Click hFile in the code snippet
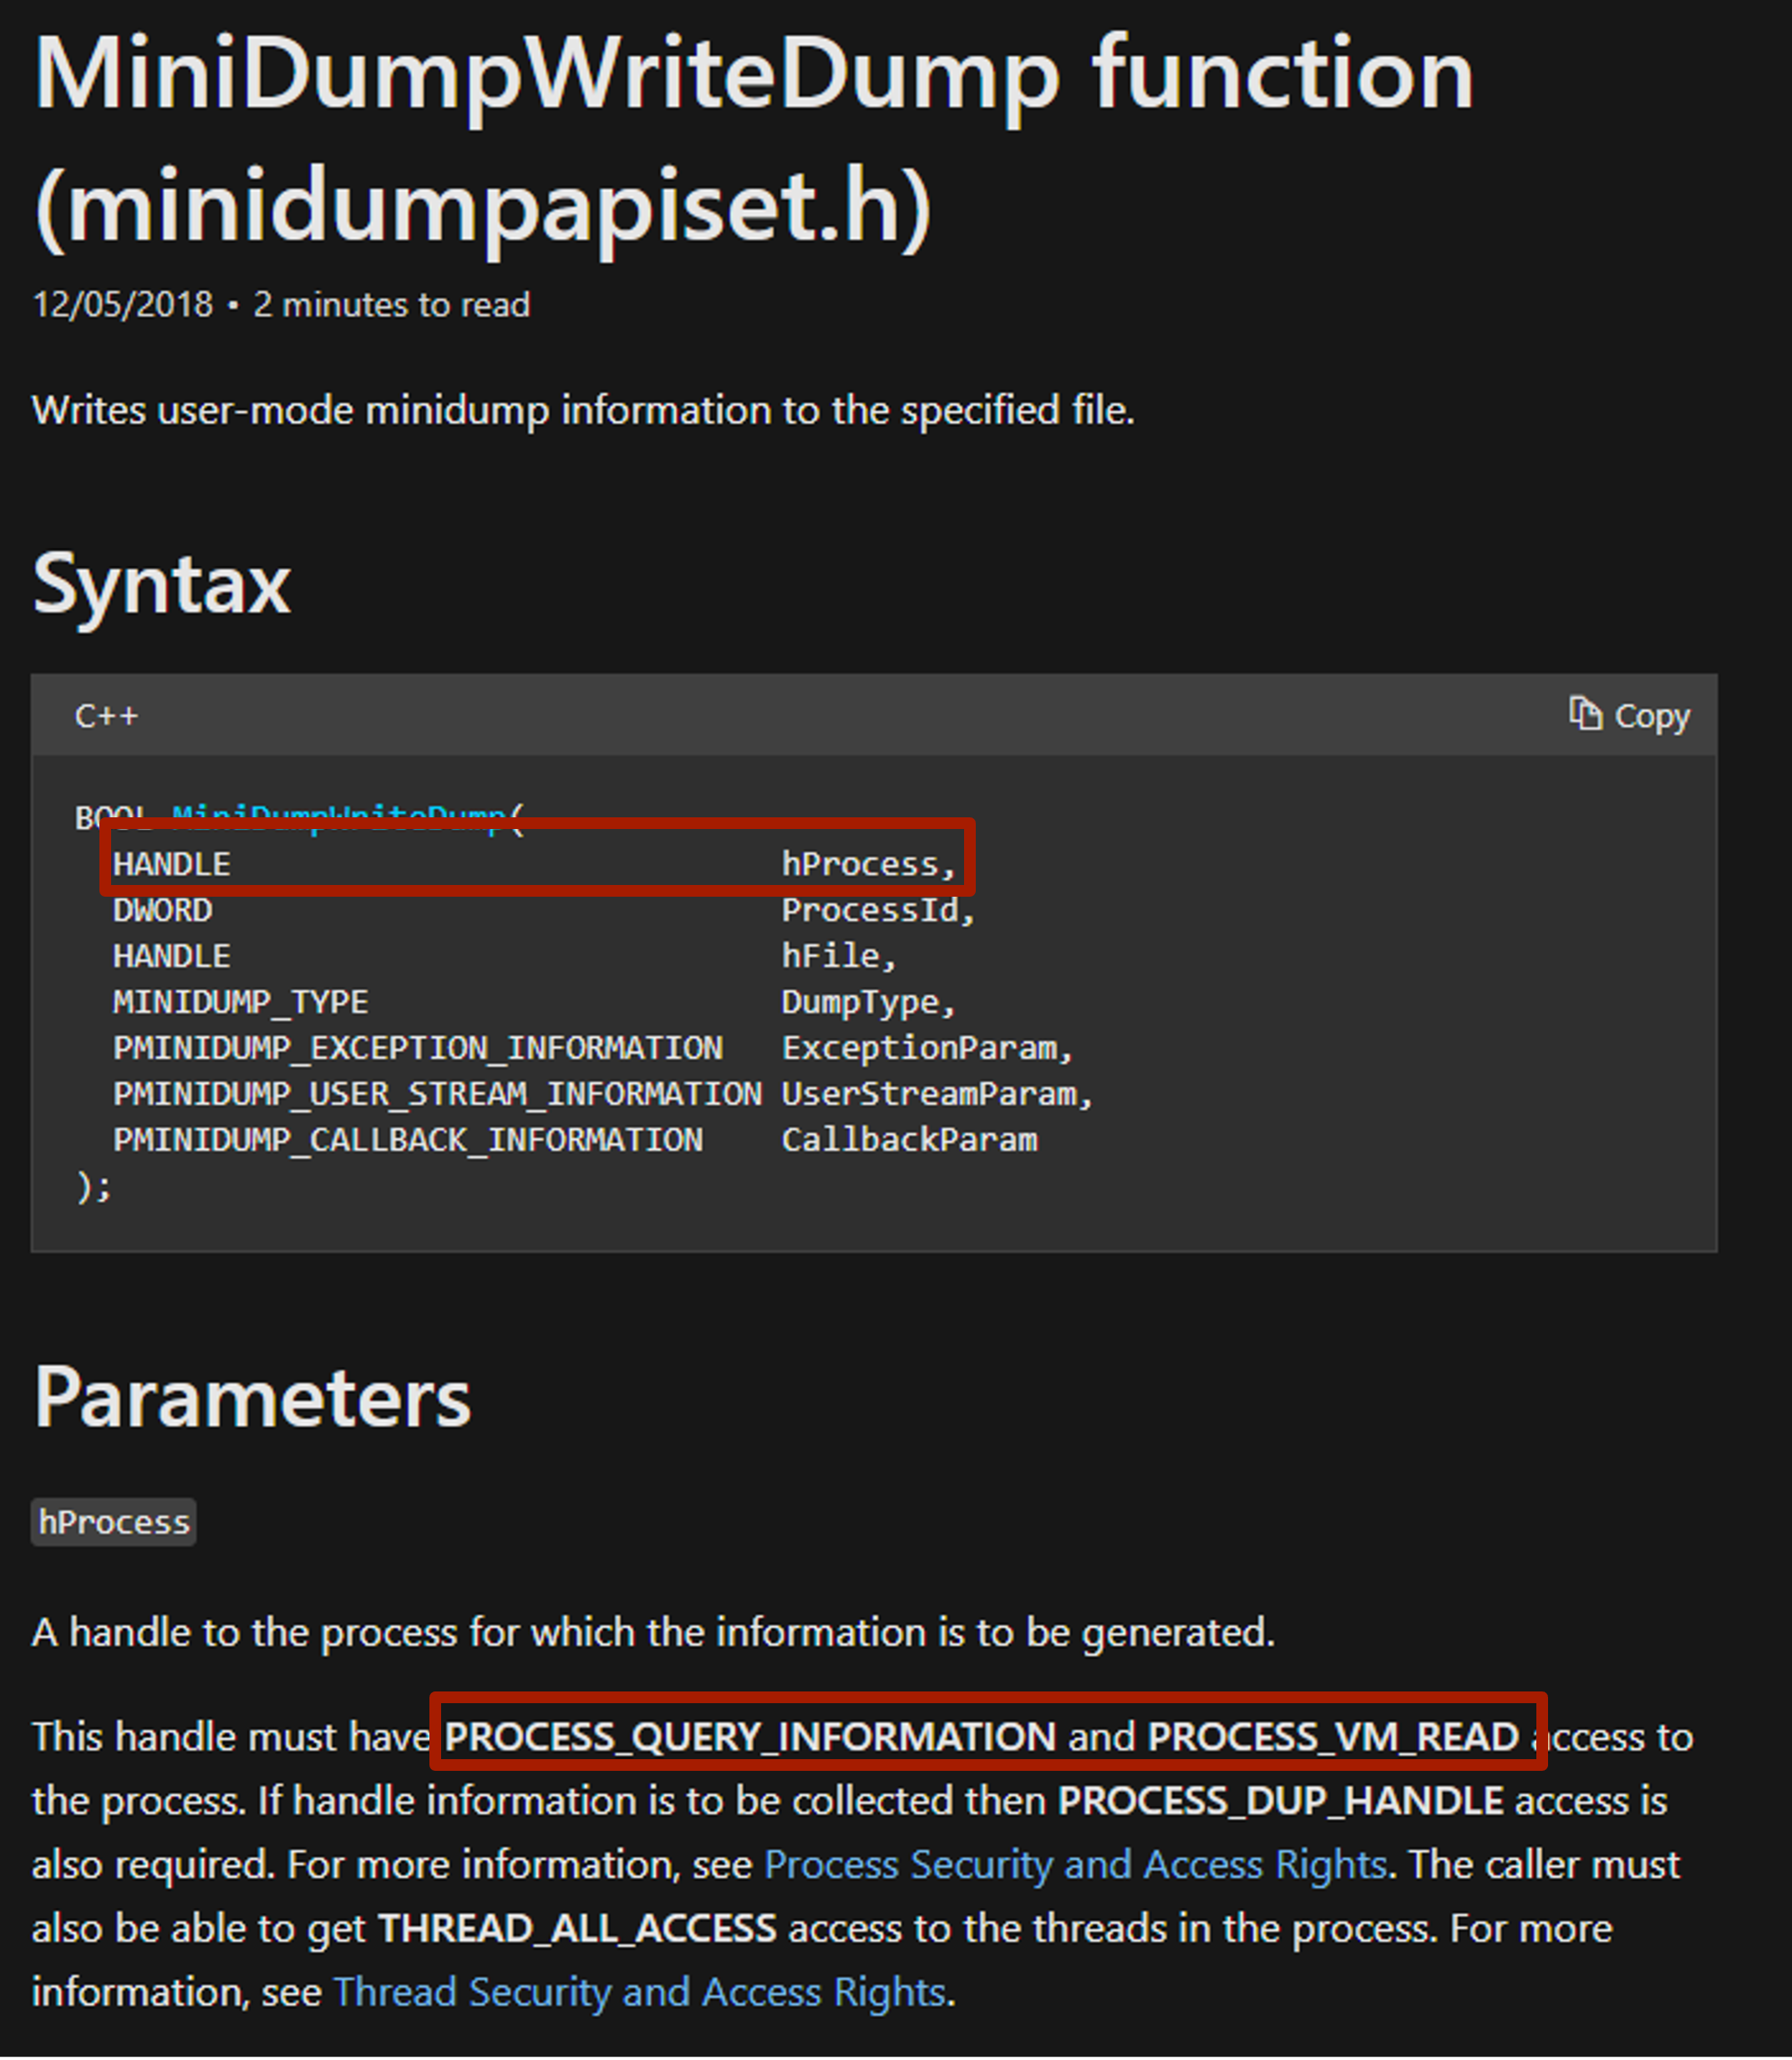 click(837, 957)
